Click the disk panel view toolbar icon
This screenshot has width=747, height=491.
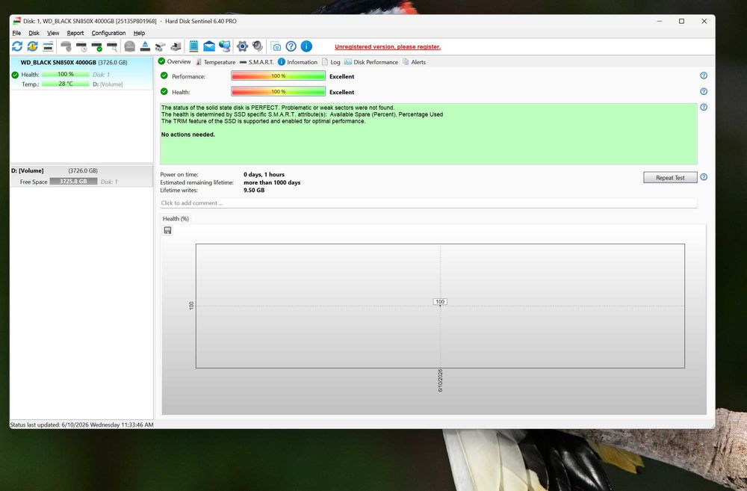coord(48,46)
